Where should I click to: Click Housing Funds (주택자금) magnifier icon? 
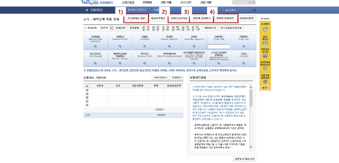click(x=144, y=63)
